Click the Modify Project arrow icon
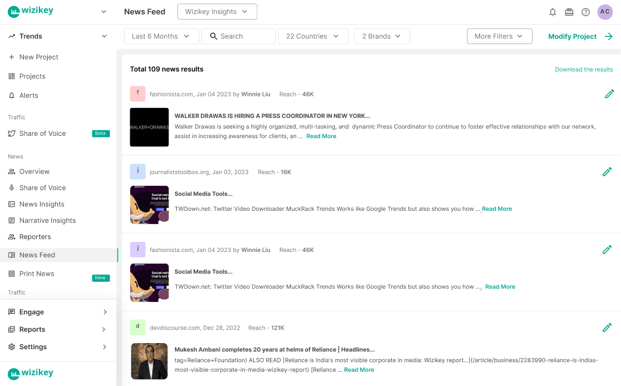The image size is (621, 386). click(608, 36)
